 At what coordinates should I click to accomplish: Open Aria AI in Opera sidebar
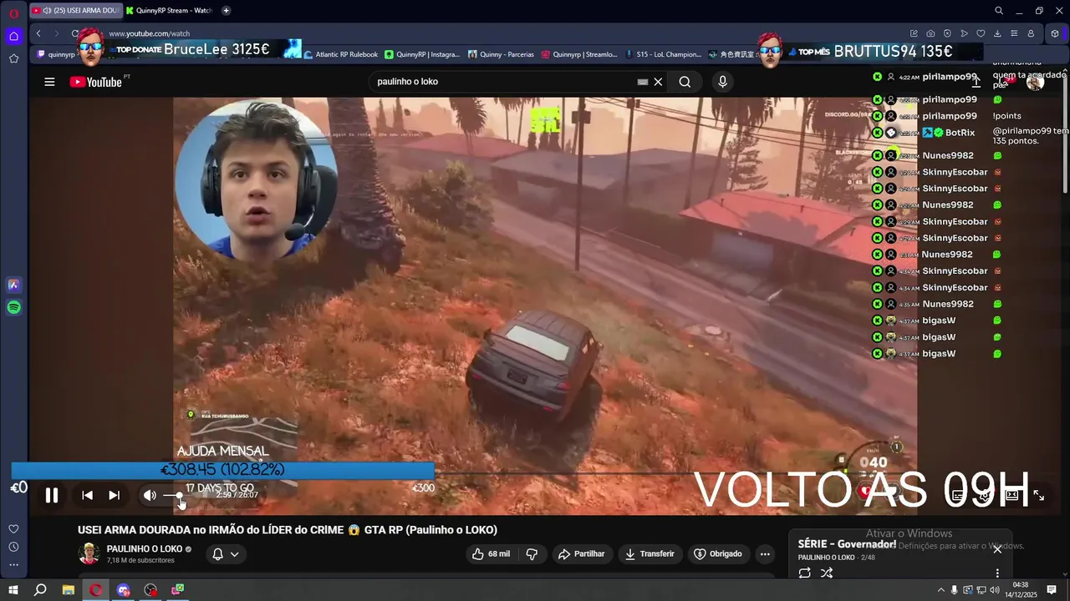(x=13, y=285)
